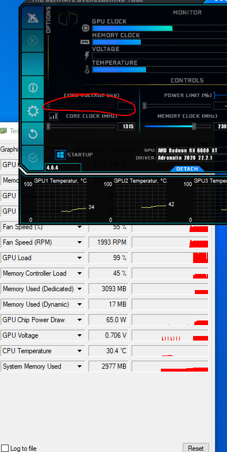Screen dimensions: 227x452
Task: Click the GPU name field AMD Radeon RX 6600 XT
Action: (x=192, y=150)
